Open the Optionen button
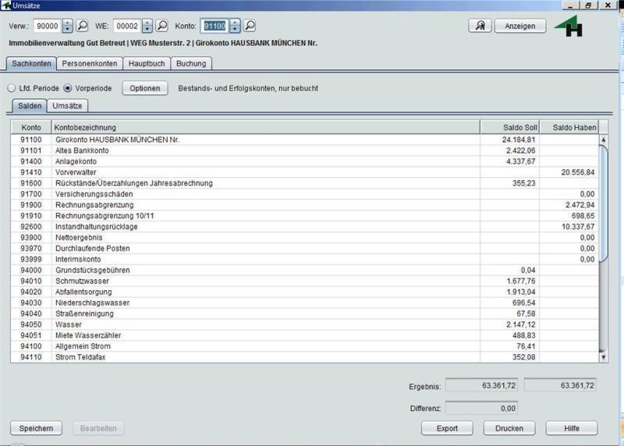This screenshot has height=446, width=624. 145,88
